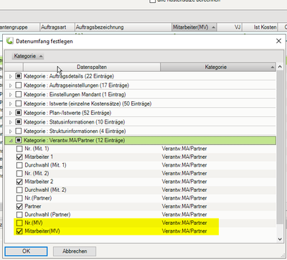Close the Datenumfang festlegen dialog
The height and width of the screenshot is (260, 287).
[x=278, y=41]
